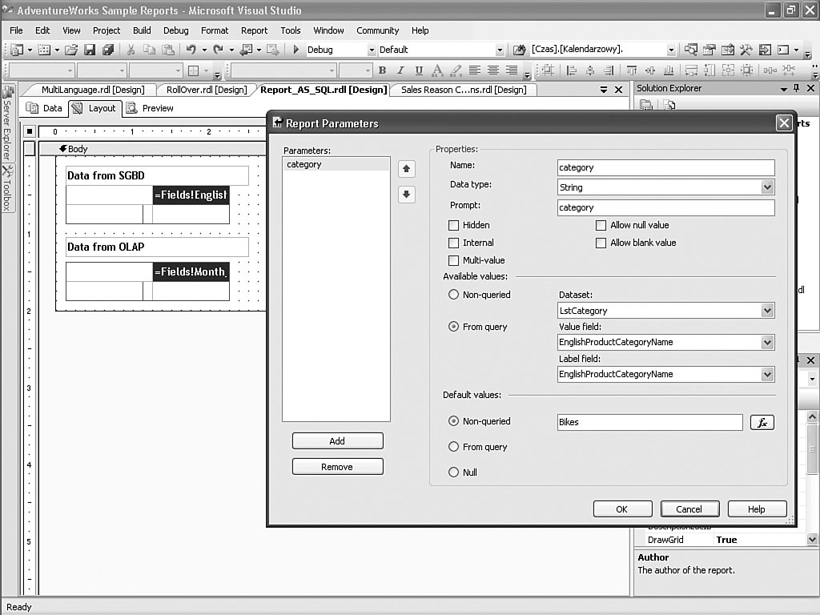Select From query under Available values
Screen dimensions: 820x615
(x=453, y=327)
